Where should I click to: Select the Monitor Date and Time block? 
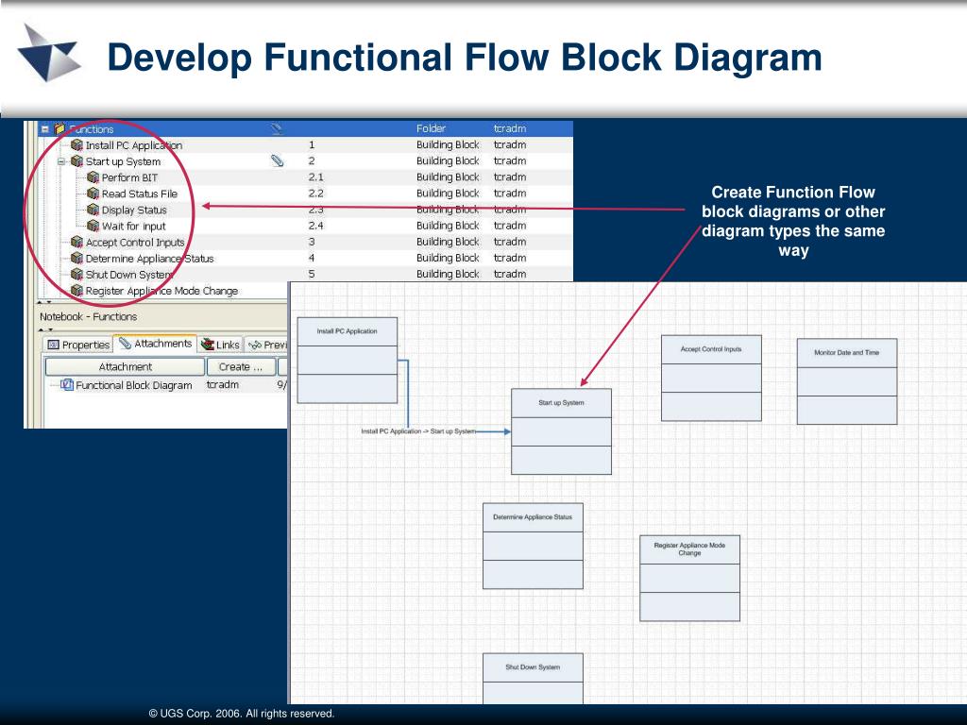[x=847, y=381]
